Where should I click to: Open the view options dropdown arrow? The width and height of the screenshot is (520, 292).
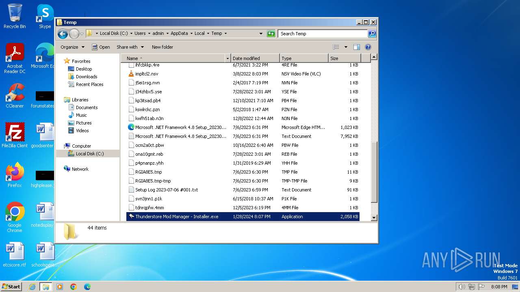(346, 47)
